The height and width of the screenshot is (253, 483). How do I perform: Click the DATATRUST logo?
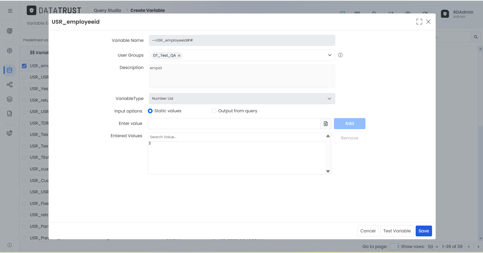pyautogui.click(x=54, y=10)
